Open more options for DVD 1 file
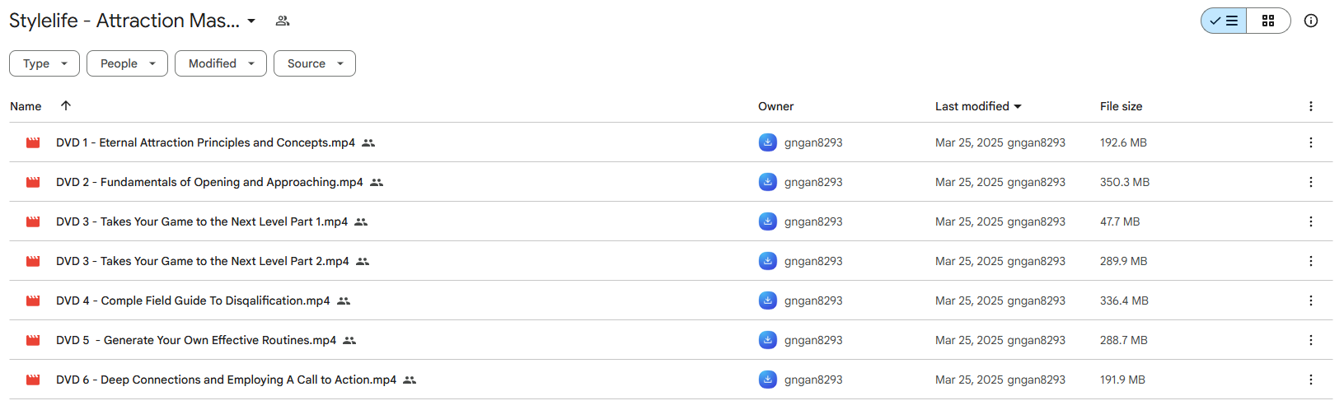The image size is (1344, 410). pyautogui.click(x=1310, y=142)
